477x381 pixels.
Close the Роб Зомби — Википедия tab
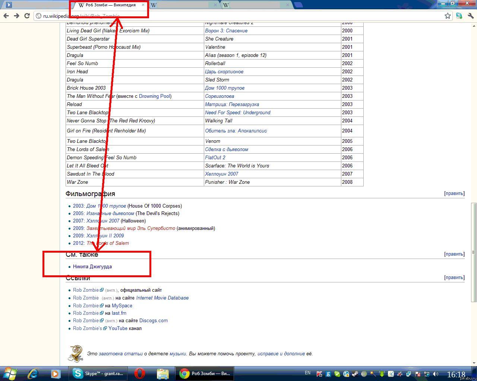coord(143,5)
